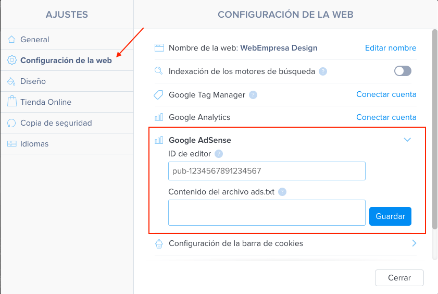Open the General settings tab
The width and height of the screenshot is (438, 294).
pyautogui.click(x=67, y=40)
